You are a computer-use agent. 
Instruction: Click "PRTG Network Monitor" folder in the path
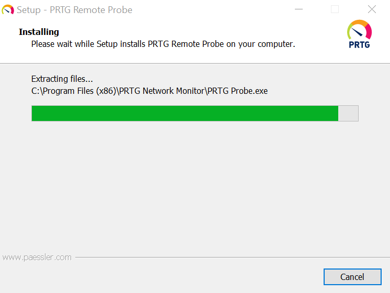161,91
